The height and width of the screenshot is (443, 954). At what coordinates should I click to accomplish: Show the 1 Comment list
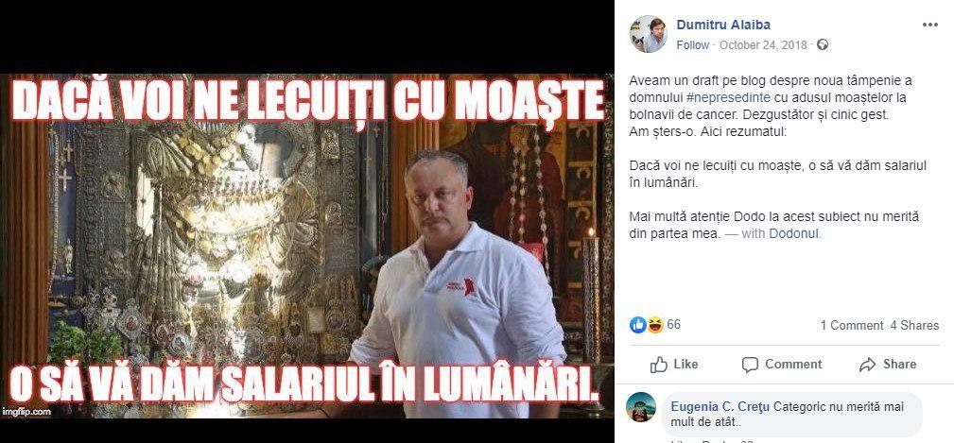(x=851, y=326)
